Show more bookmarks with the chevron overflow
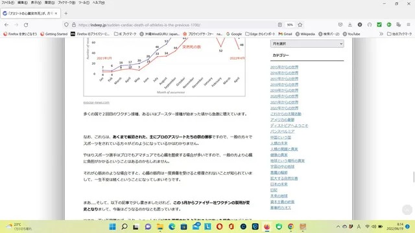415x233 pixels. pos(381,34)
